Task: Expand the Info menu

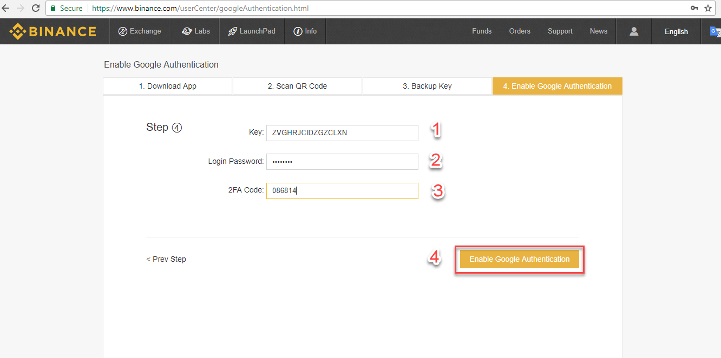Action: 305,31
